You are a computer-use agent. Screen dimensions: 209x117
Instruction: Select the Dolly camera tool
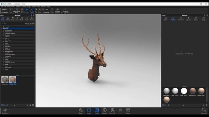pos(40,10)
